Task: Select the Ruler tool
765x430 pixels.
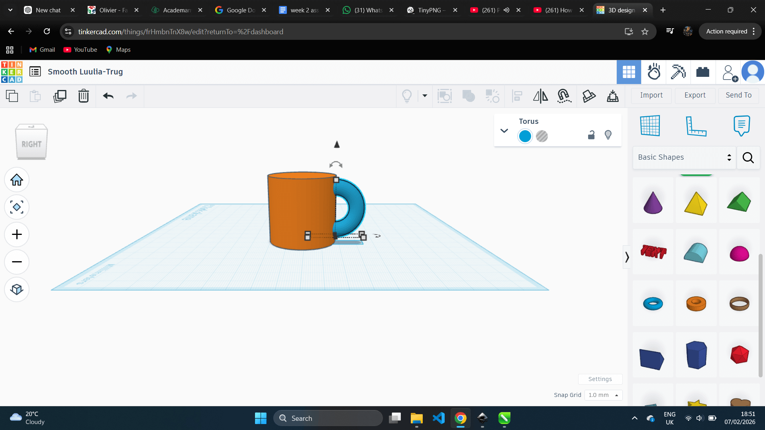Action: tap(696, 126)
